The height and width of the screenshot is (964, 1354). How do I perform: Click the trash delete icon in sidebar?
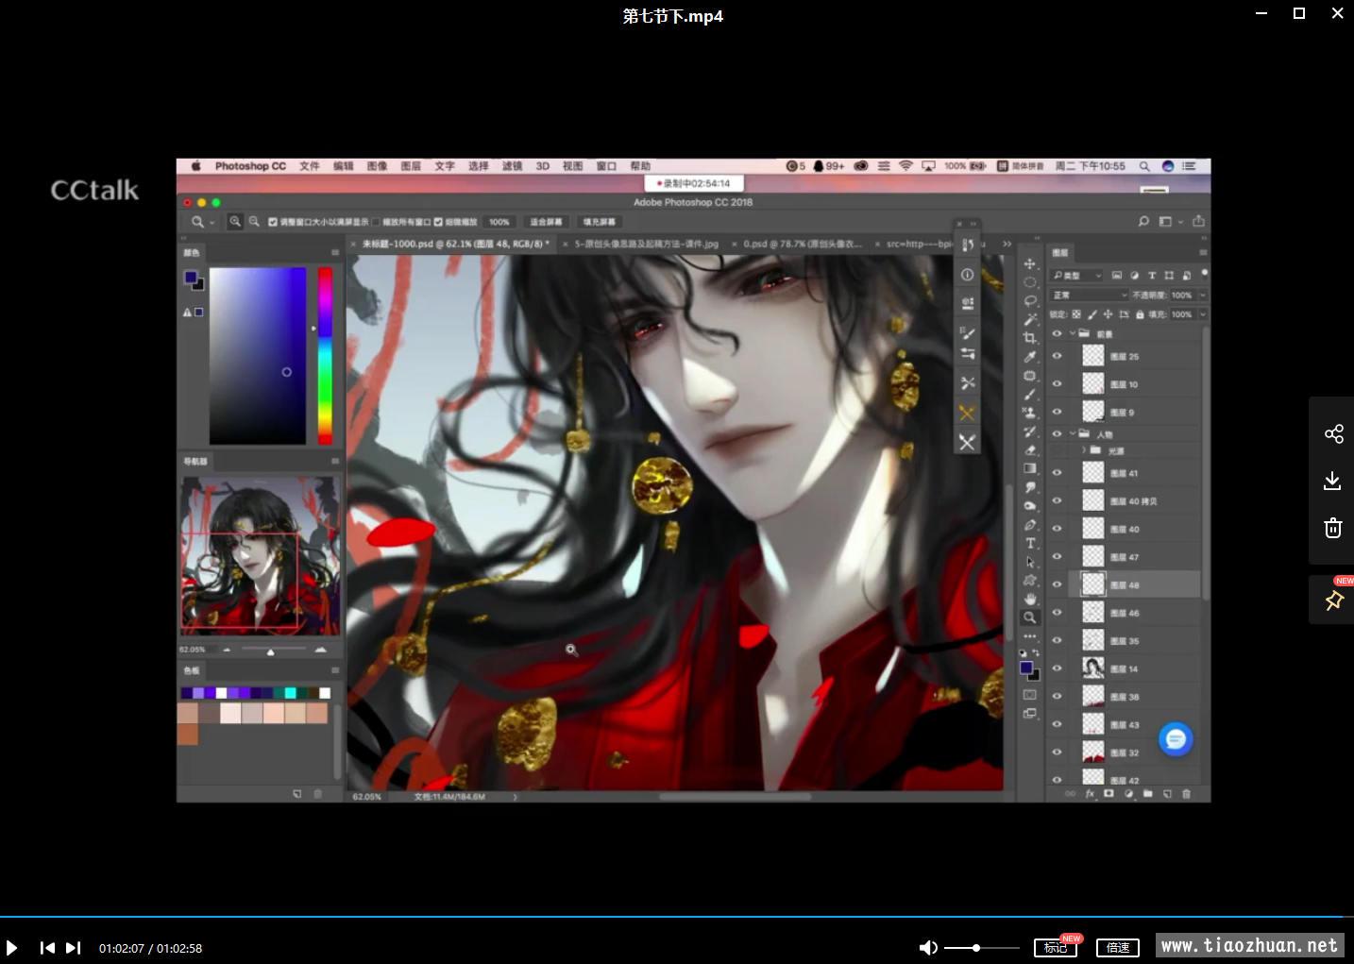coord(1332,528)
